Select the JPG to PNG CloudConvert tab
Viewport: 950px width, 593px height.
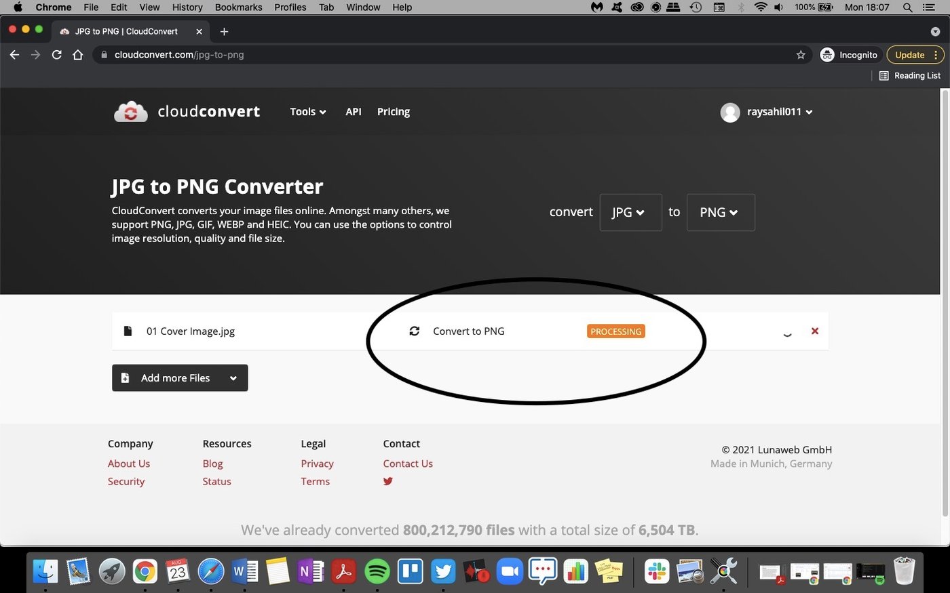point(130,31)
